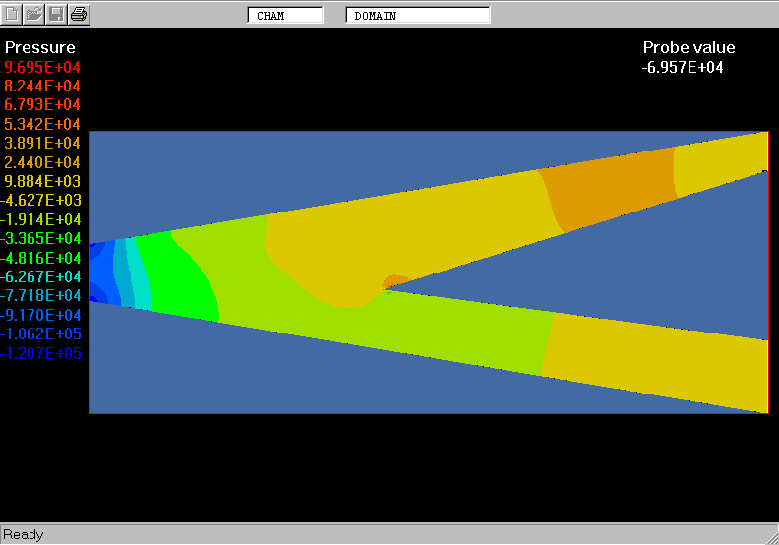Click the window resize grip in corner
This screenshot has height=545, width=779.
click(769, 535)
